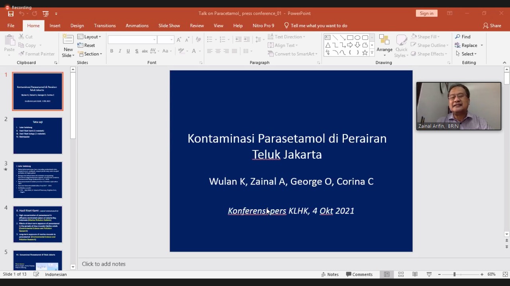Open Slide Sorter view in status bar
This screenshot has height=286, width=510.
coord(401,274)
